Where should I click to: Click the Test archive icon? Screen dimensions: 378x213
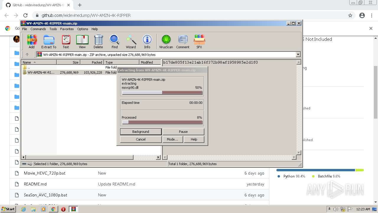point(66,42)
